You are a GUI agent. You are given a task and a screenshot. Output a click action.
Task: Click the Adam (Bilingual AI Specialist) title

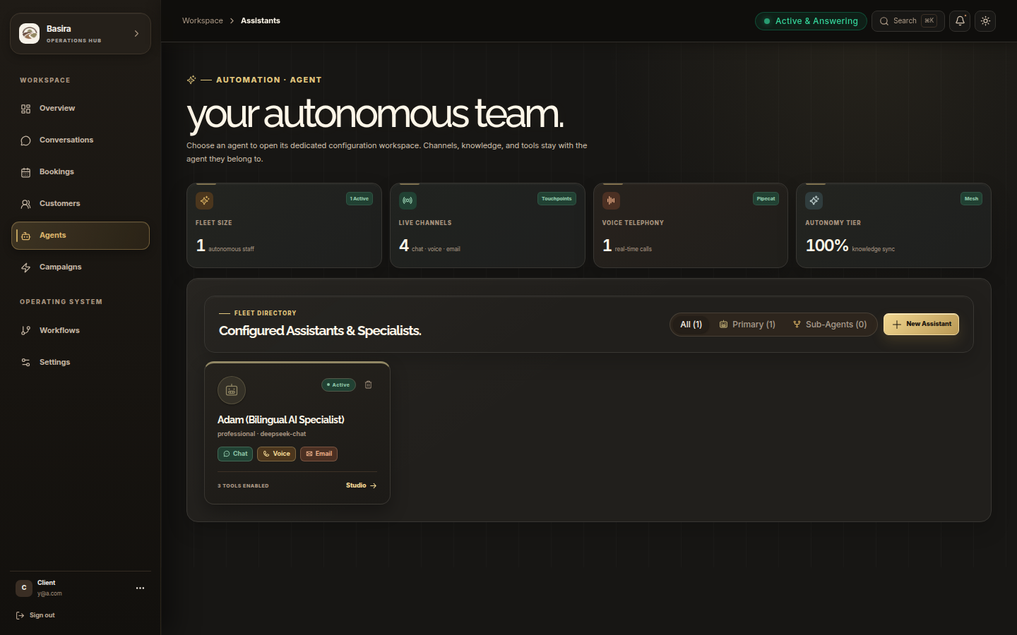pyautogui.click(x=281, y=420)
